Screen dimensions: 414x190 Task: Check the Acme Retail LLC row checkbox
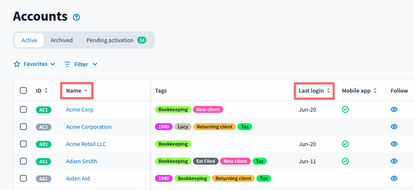[x=23, y=144]
